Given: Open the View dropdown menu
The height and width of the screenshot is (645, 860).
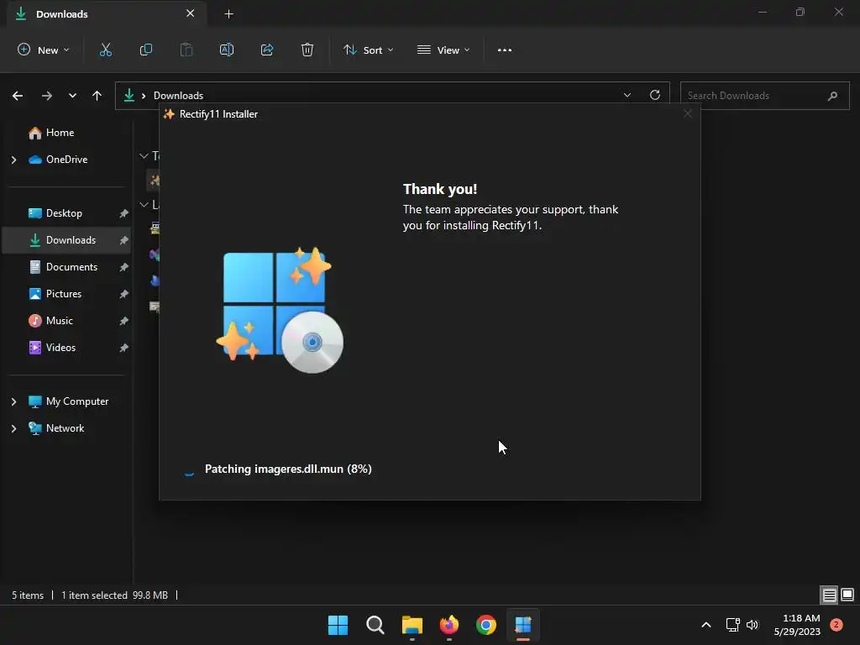Looking at the screenshot, I should [x=443, y=50].
